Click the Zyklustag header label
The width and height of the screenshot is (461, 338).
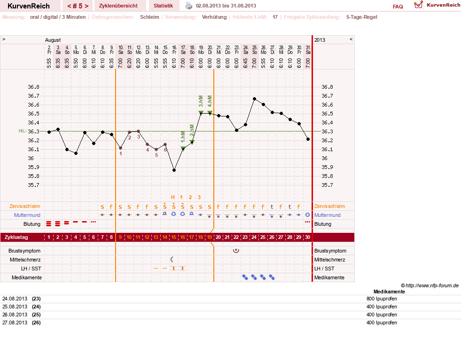tap(16, 237)
